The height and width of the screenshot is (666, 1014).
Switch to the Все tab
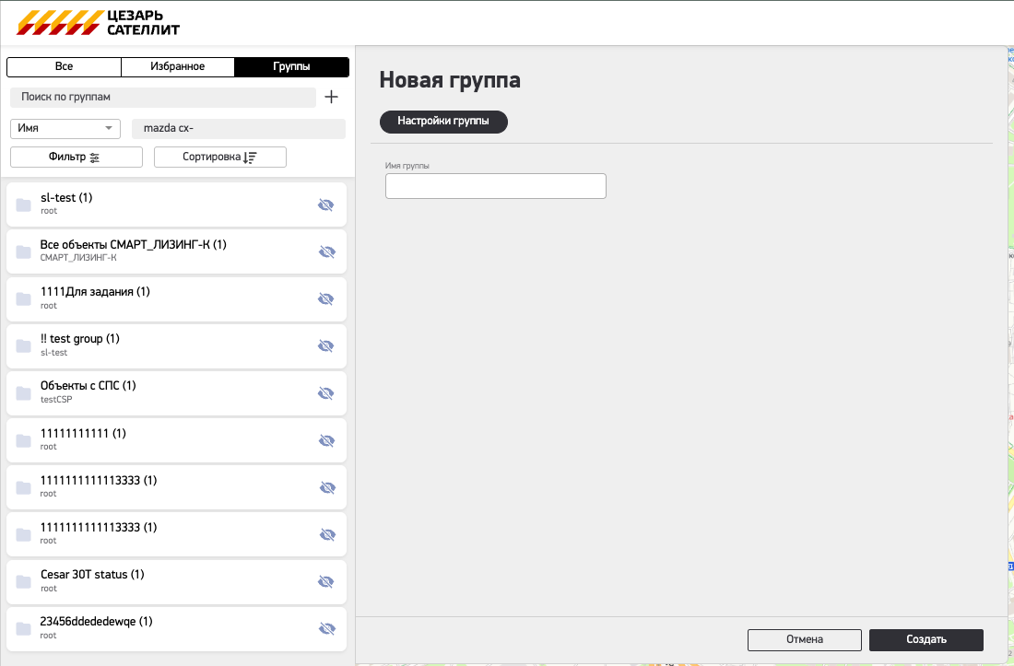click(64, 67)
